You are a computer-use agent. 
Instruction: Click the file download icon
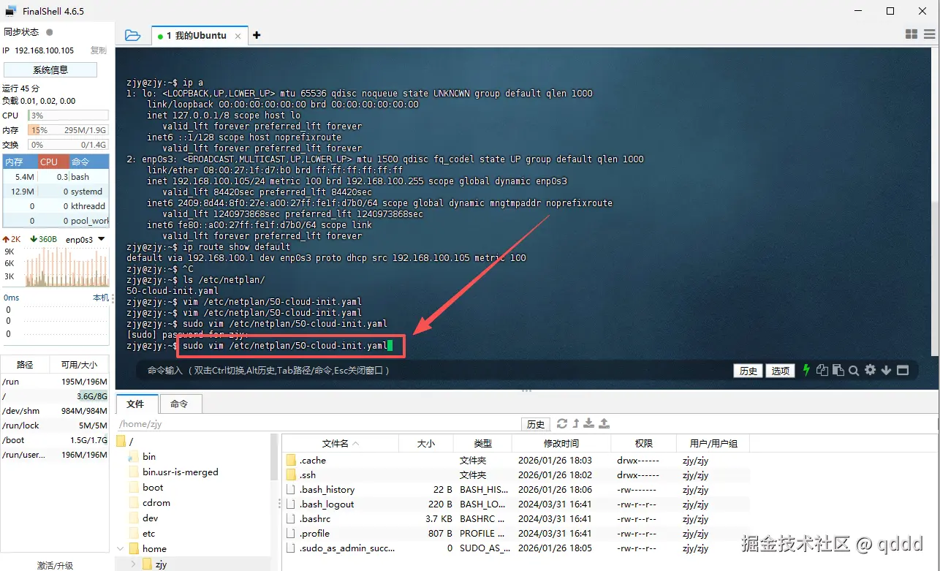coord(590,423)
